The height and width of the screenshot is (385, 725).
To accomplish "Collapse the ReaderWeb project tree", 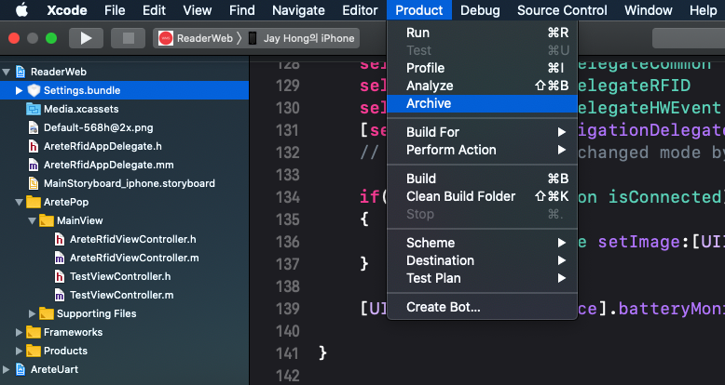I will [x=7, y=72].
